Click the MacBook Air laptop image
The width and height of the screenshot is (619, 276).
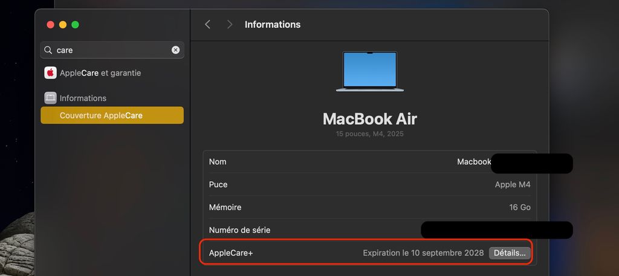(x=369, y=71)
